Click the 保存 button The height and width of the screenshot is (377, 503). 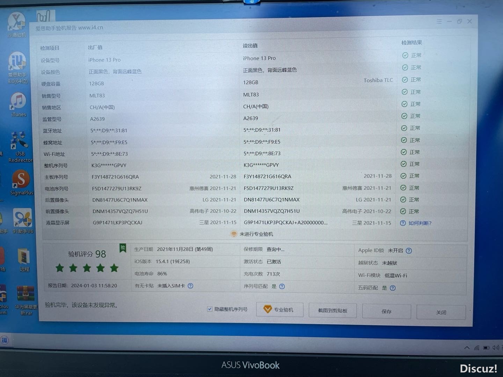pos(386,311)
